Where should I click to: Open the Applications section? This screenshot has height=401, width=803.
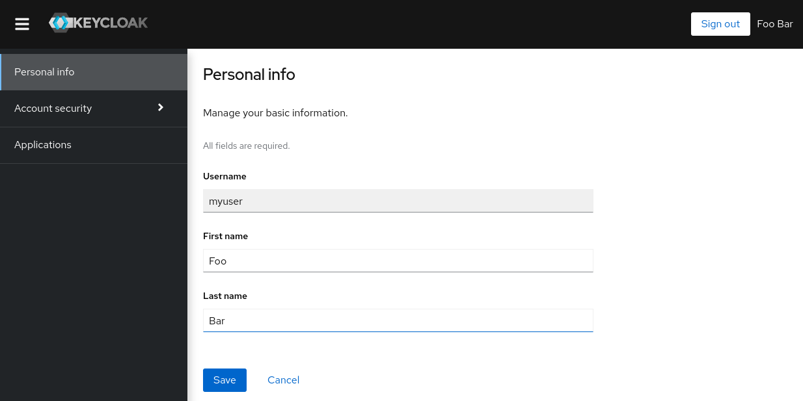coord(43,144)
